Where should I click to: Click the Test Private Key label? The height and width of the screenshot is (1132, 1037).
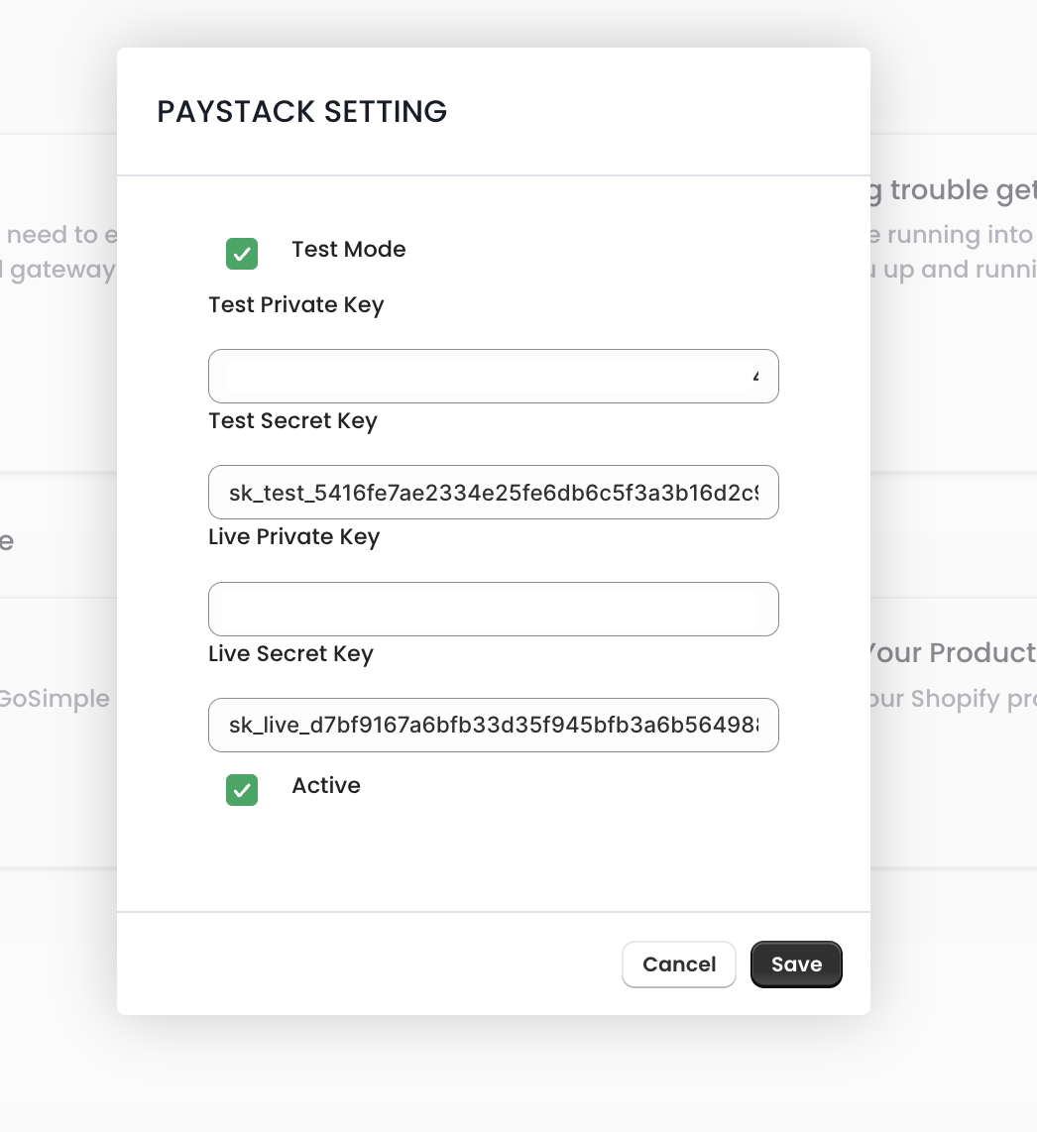[x=295, y=305]
